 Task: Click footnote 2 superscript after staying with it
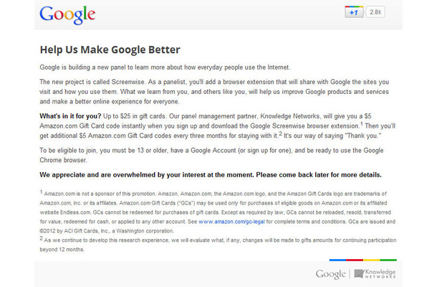[280, 133]
